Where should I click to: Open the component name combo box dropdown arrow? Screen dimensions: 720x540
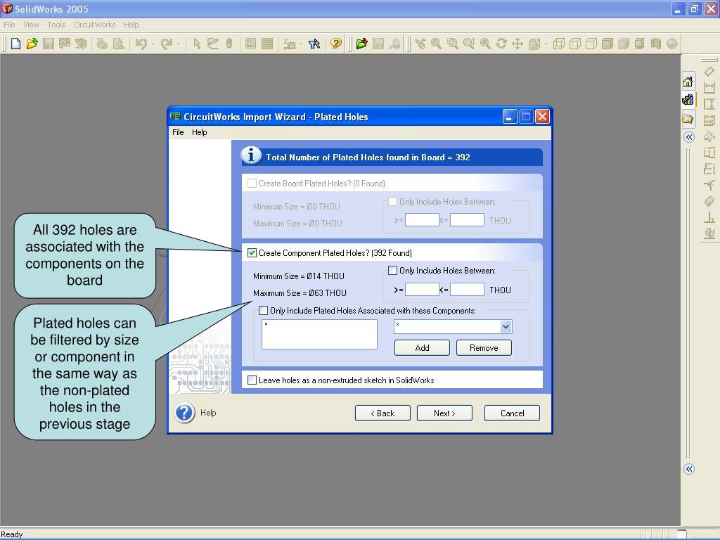coord(506,326)
